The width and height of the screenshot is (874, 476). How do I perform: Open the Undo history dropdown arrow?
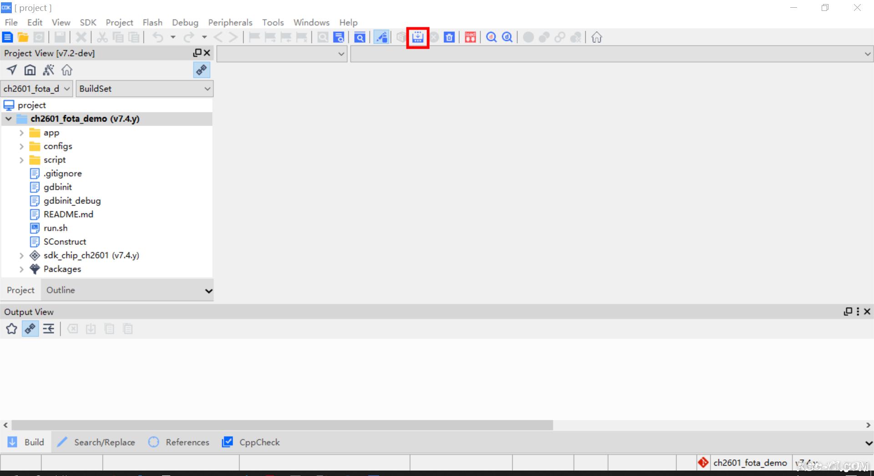point(173,37)
